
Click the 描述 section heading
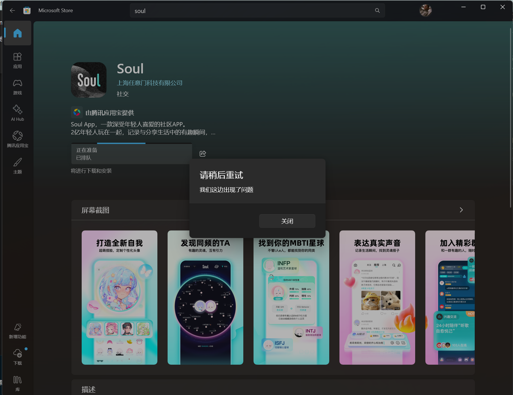[x=88, y=390]
